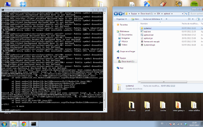Image resolution: width=203 pixels, height=127 pixels.
Task: Click the Windows Start orb
Action: 4,124
